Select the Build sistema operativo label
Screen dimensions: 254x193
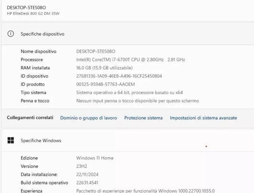pos(44,183)
